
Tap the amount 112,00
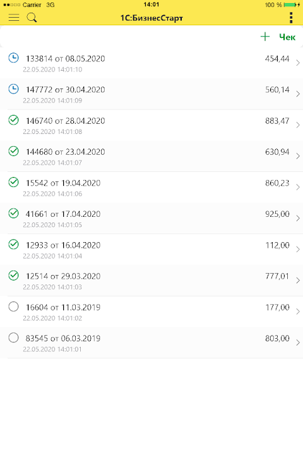pyautogui.click(x=277, y=245)
